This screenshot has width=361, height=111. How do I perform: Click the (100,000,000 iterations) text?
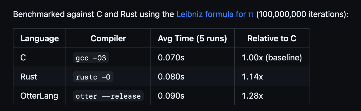[301, 14]
